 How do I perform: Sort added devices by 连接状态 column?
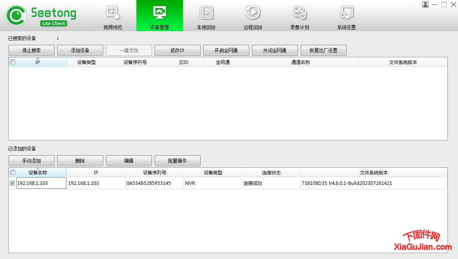pos(271,172)
